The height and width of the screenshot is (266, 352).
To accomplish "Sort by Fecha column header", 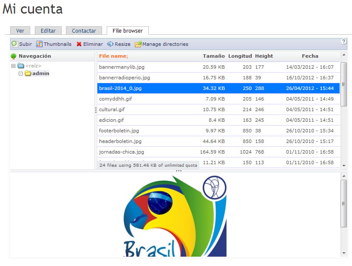I will [x=310, y=56].
